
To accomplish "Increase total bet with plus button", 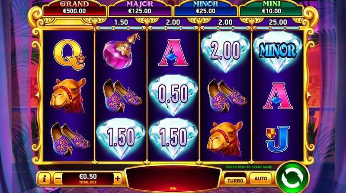I will click(x=118, y=178).
